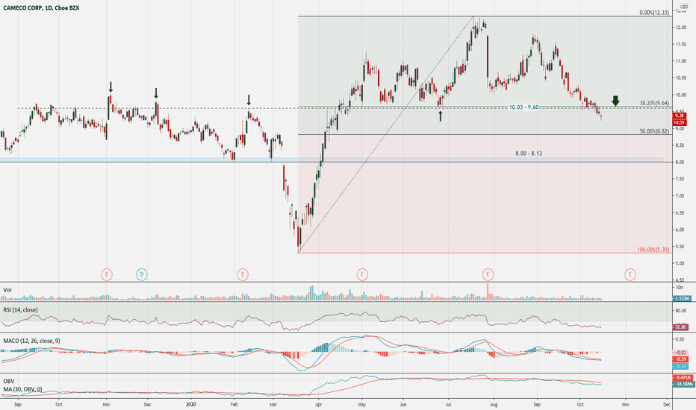Open the earnings marker near May 2020
This screenshot has height=410, width=696.
pyautogui.click(x=362, y=275)
